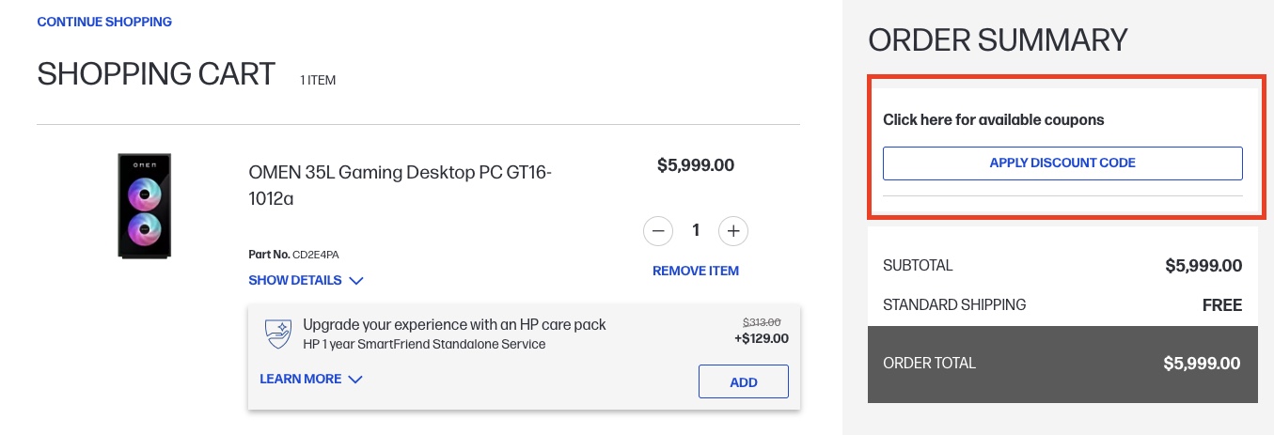Click the HP care pack shield icon

[277, 334]
